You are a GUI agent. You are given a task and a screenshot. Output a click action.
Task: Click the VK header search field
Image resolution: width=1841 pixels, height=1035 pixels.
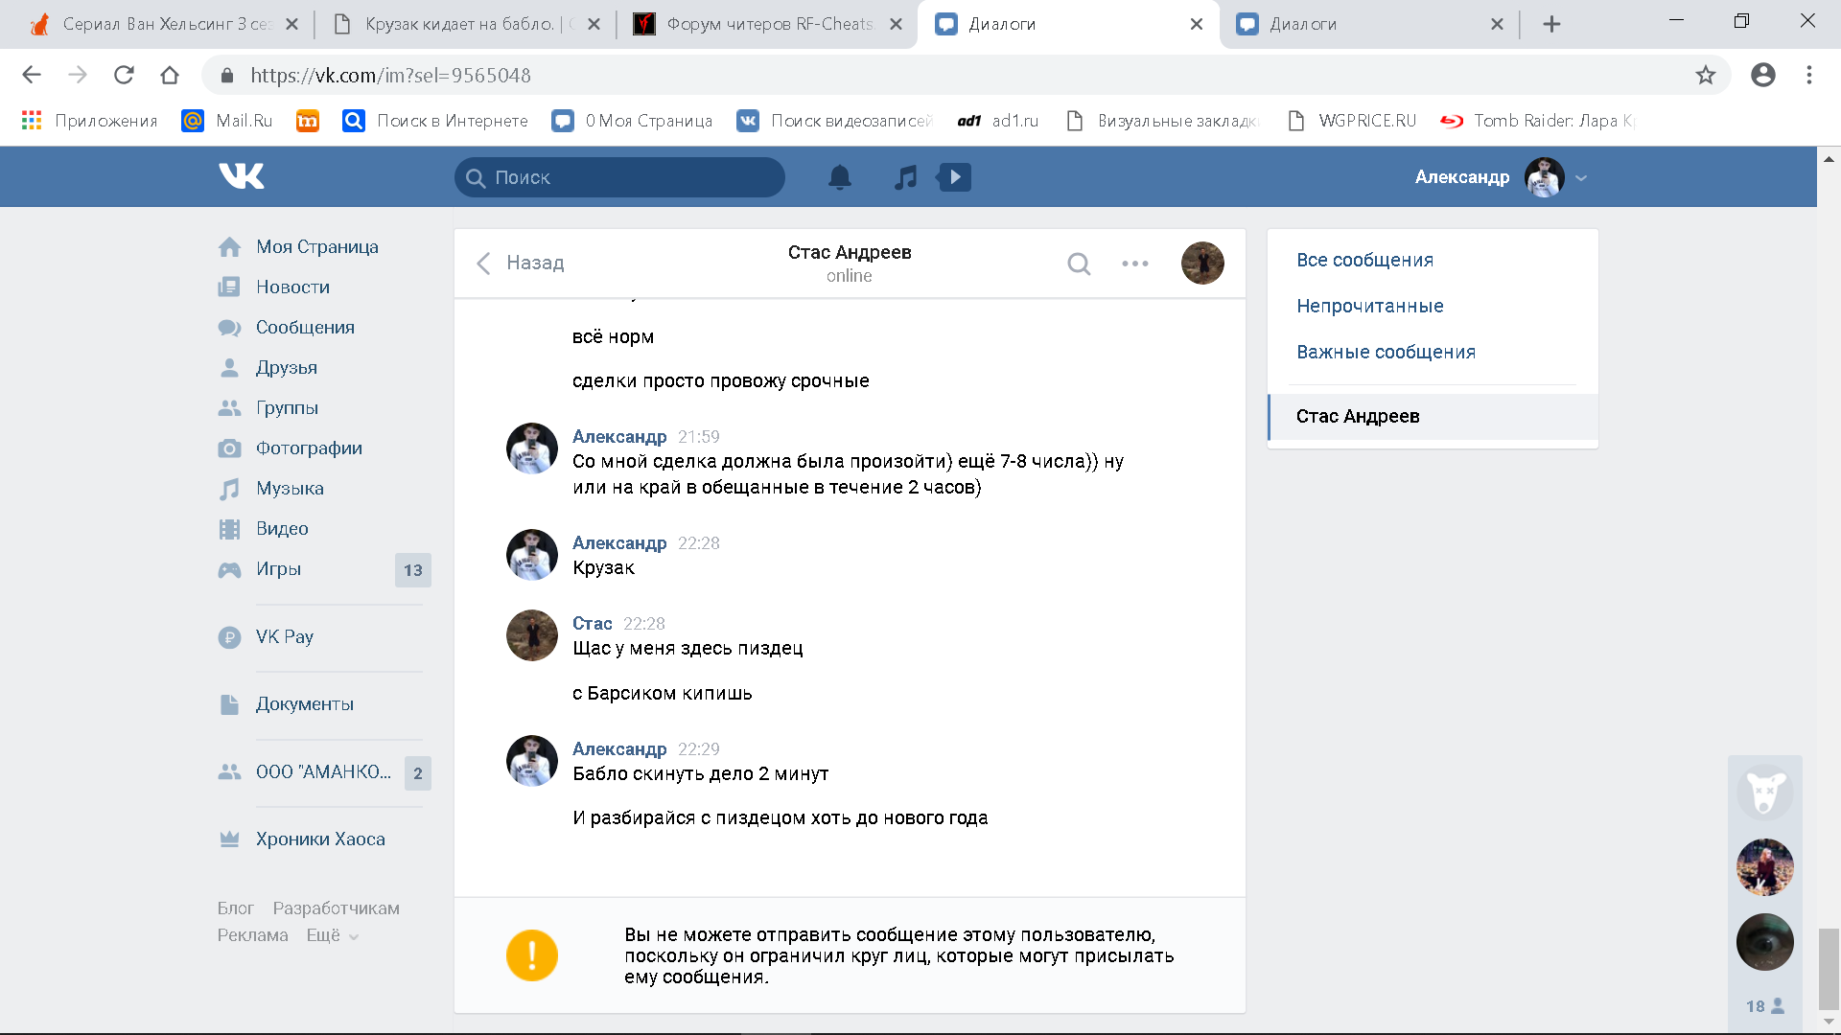pos(619,177)
